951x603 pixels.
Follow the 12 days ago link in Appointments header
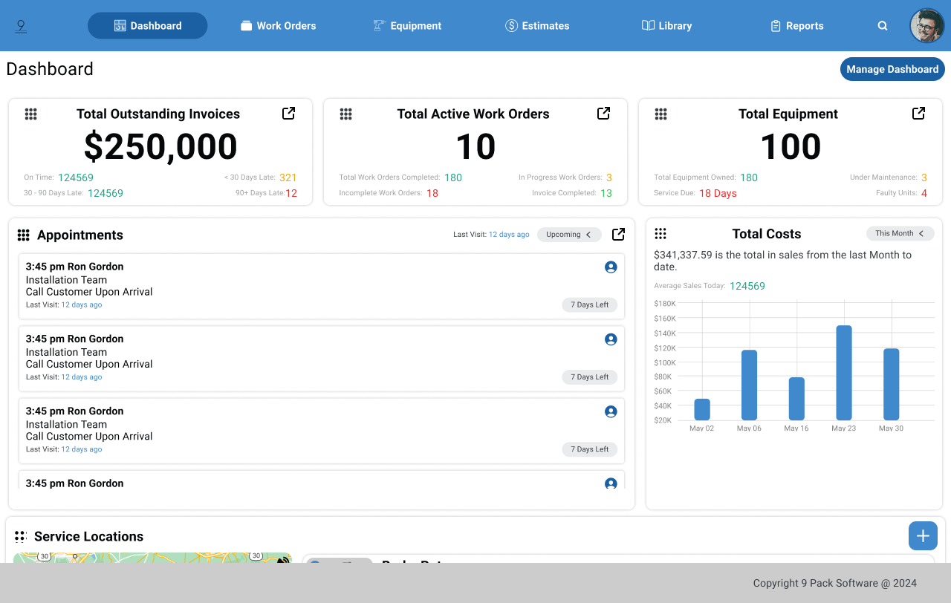tap(509, 235)
